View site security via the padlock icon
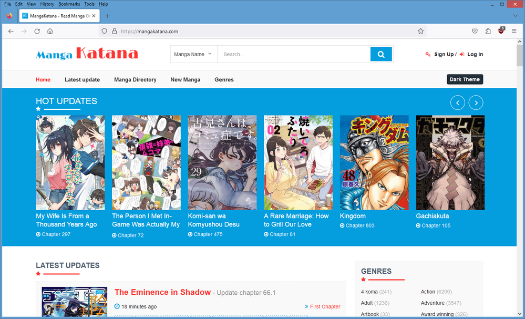The height and width of the screenshot is (319, 525). tap(115, 31)
